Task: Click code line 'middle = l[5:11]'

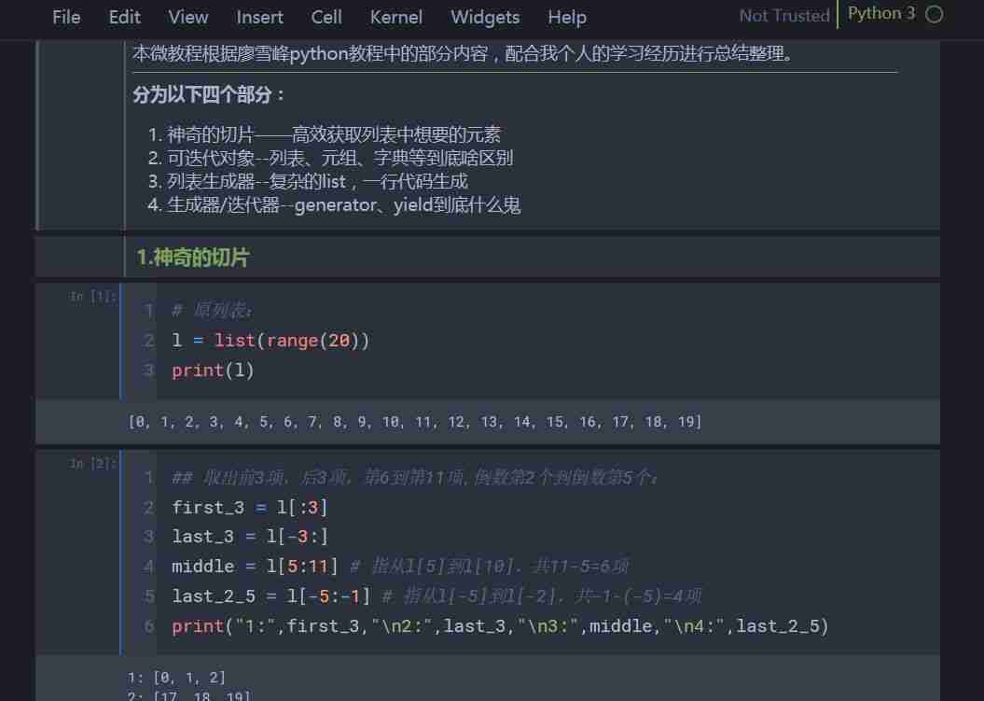Action: point(255,566)
